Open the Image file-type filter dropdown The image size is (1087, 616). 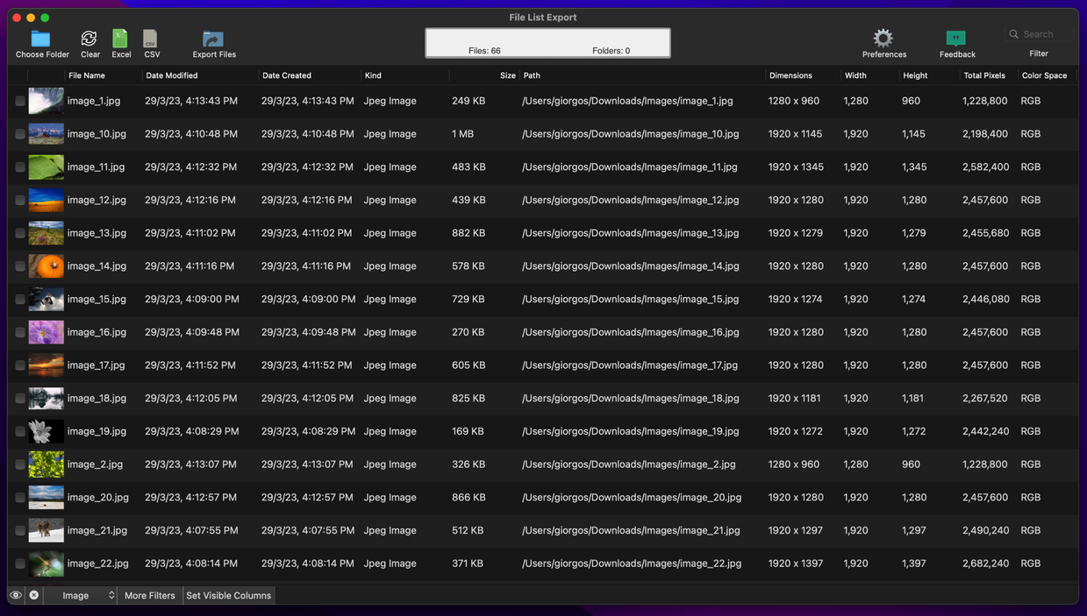click(80, 595)
